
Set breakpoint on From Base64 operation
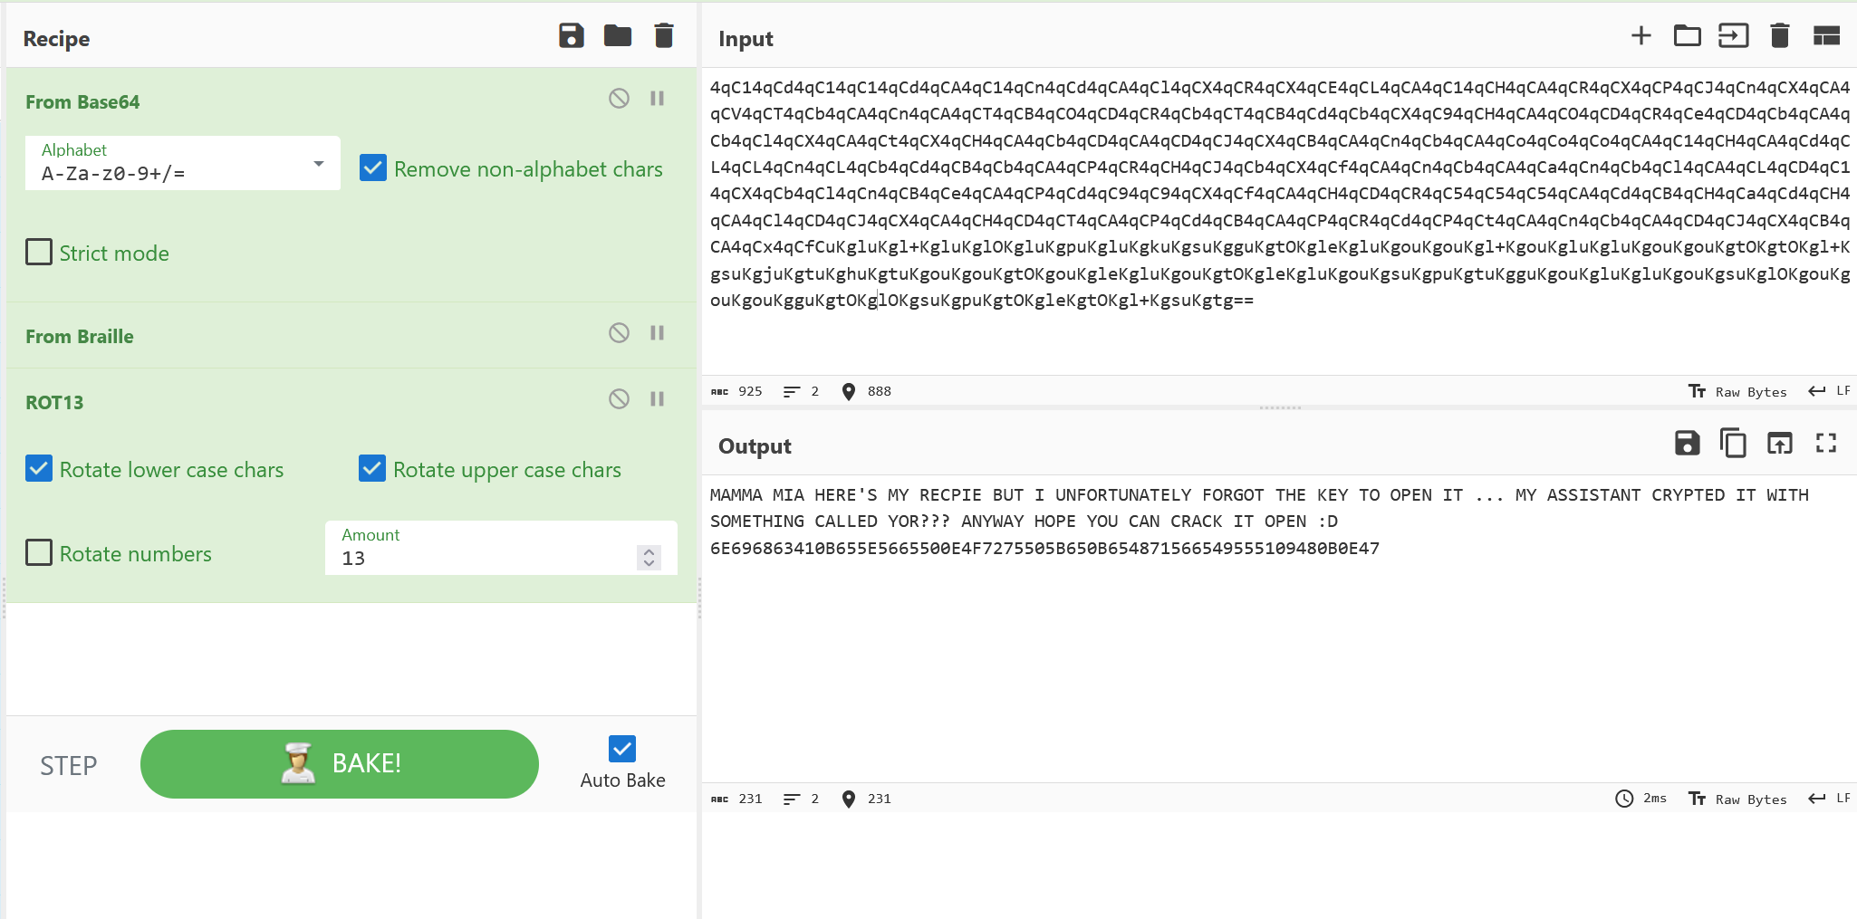658,98
